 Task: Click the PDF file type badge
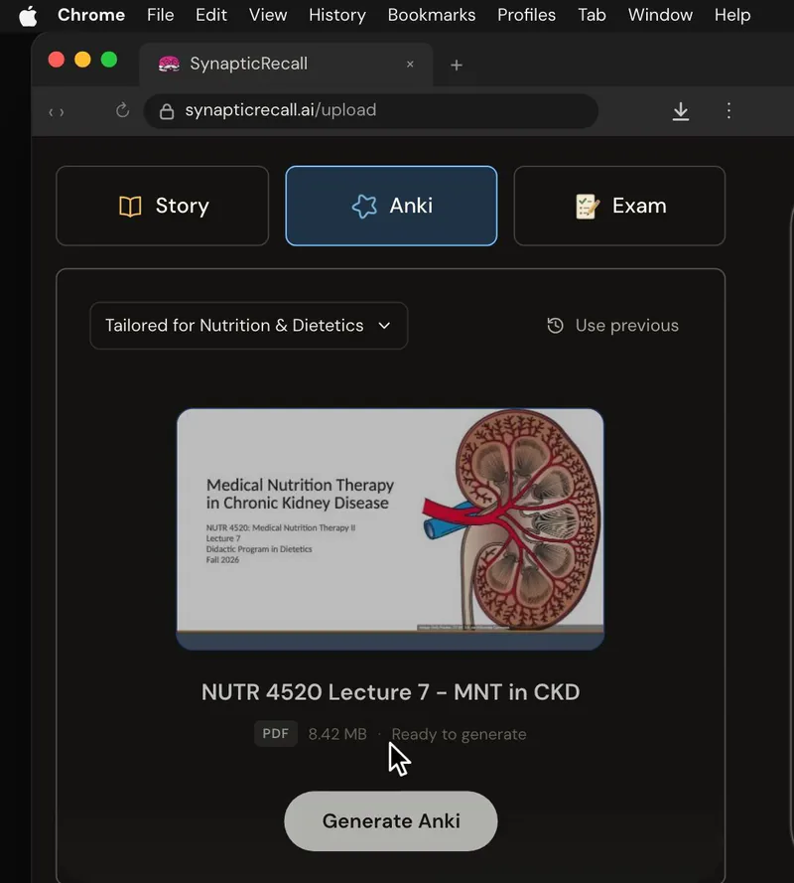276,734
